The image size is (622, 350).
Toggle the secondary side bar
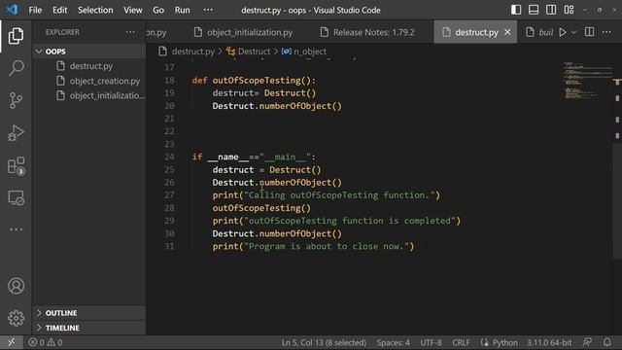coord(551,10)
